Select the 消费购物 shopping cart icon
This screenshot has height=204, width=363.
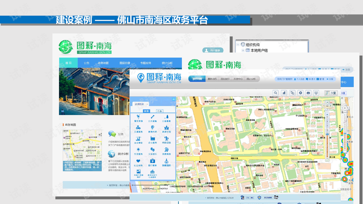coord(166,150)
